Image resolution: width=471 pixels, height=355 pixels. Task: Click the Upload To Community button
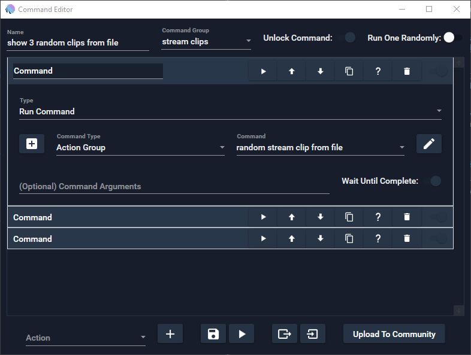click(x=394, y=334)
